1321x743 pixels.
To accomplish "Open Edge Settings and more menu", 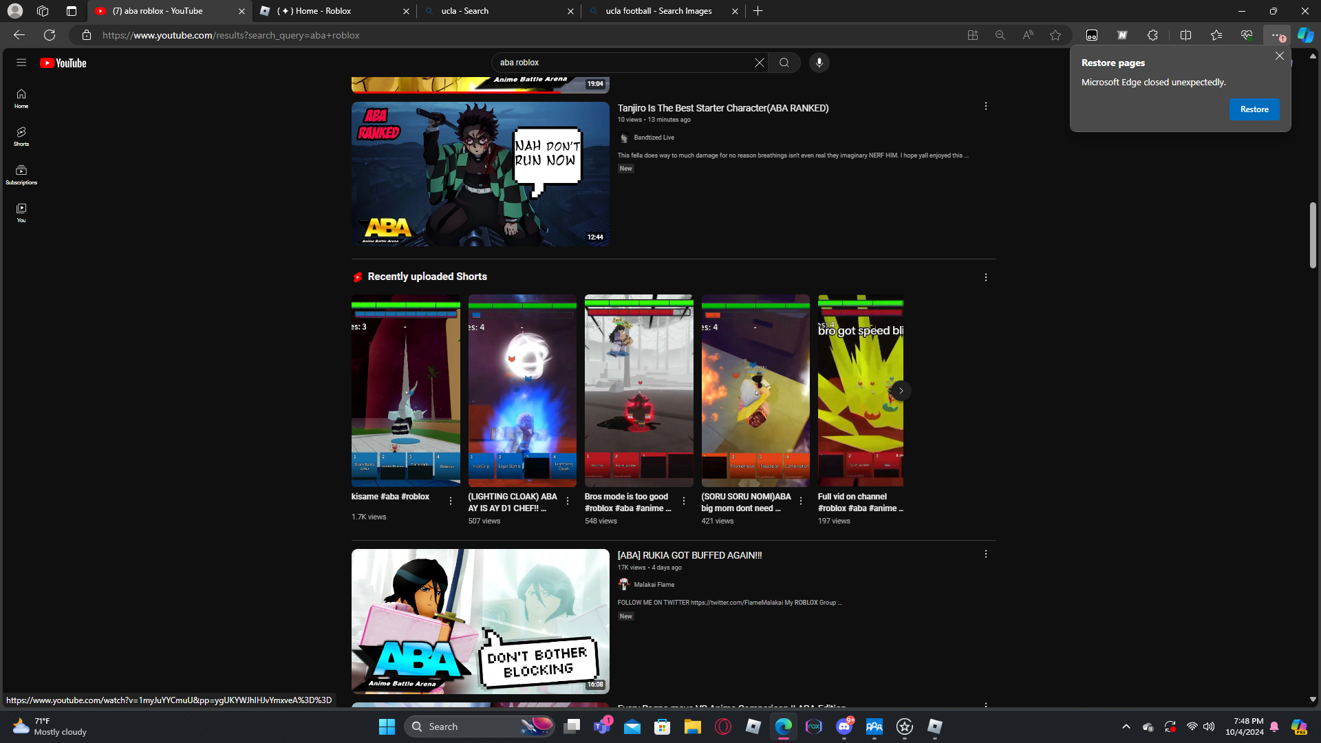I will tap(1277, 35).
